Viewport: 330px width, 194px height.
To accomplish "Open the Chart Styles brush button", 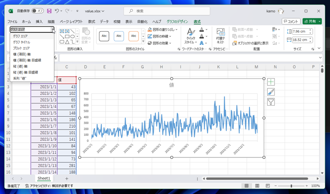I will tap(271, 92).
